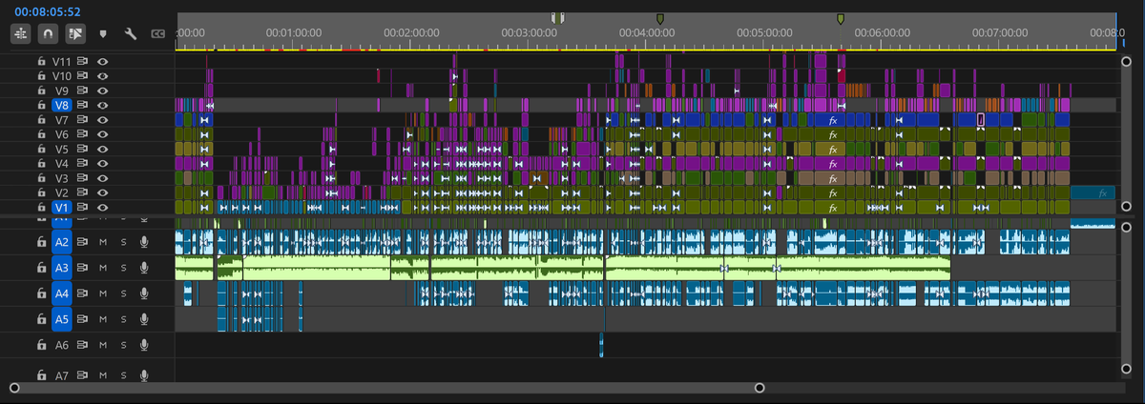Toggle sync lock on track V8

pos(84,105)
